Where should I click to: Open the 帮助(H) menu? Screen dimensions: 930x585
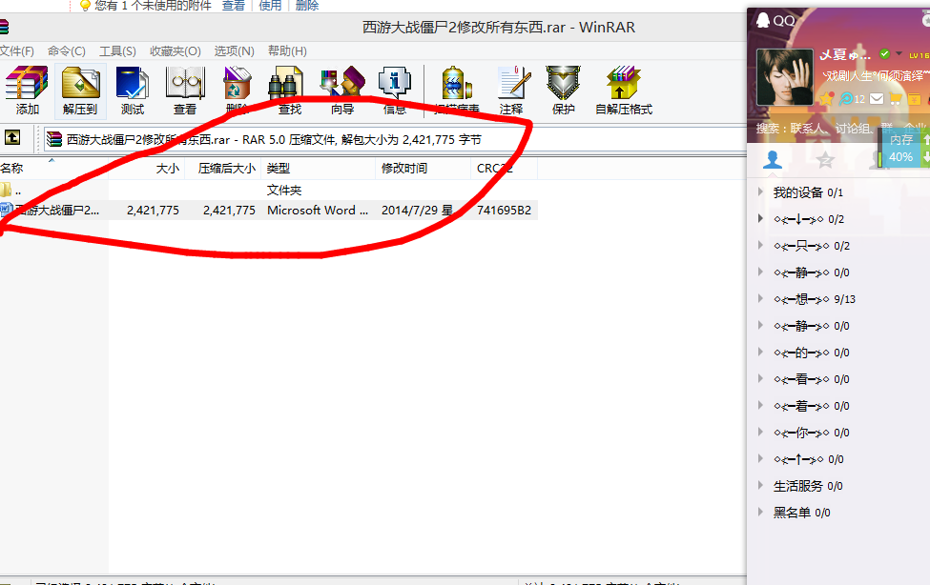tap(287, 50)
